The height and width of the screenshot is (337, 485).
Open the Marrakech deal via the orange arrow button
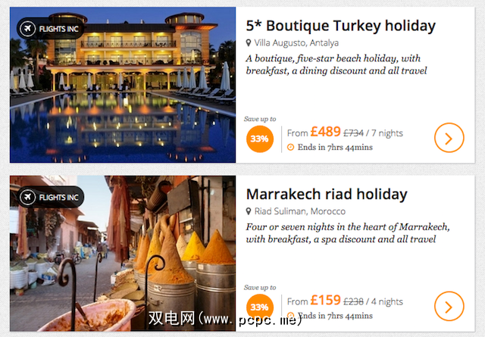coord(449,306)
